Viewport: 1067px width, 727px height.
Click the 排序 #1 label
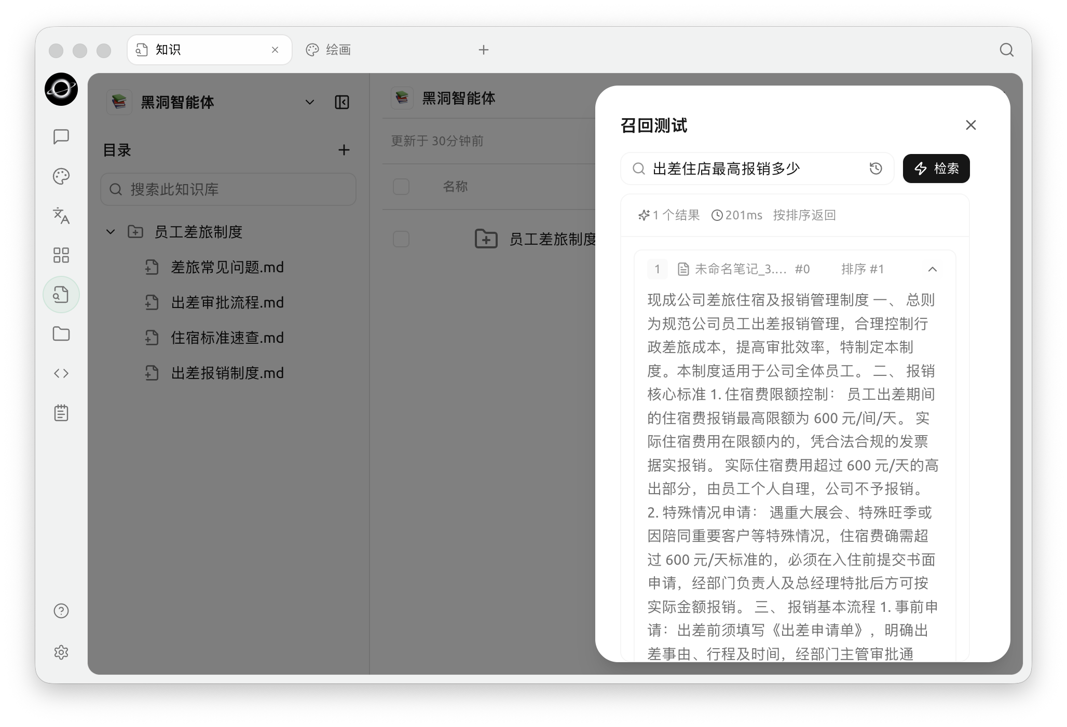[x=862, y=269]
